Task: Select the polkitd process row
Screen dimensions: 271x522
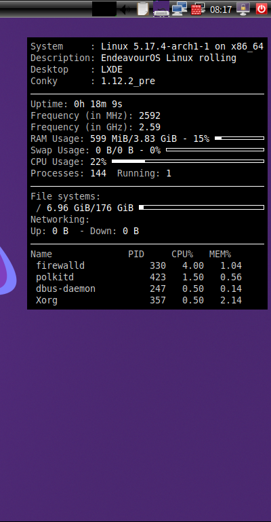Action: [x=139, y=278]
